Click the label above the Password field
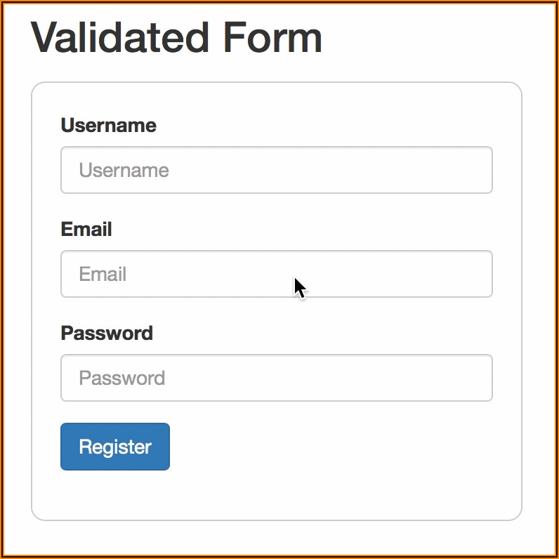This screenshot has width=559, height=559. (x=107, y=333)
